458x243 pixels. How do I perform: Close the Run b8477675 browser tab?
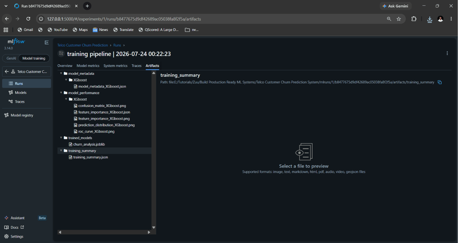pyautogui.click(x=76, y=6)
